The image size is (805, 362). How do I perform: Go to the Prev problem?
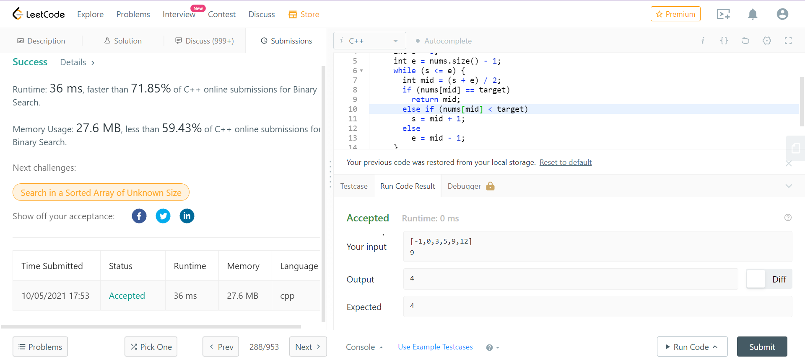point(221,347)
